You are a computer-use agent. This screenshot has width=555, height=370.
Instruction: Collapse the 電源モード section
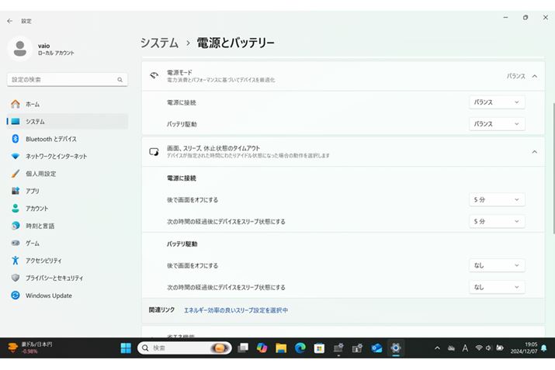(534, 76)
